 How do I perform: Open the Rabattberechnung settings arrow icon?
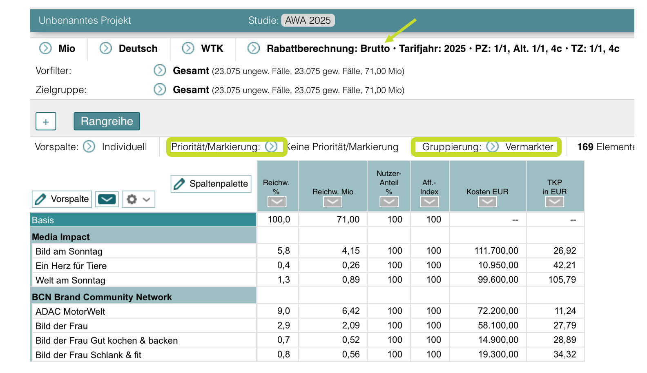pyautogui.click(x=254, y=49)
